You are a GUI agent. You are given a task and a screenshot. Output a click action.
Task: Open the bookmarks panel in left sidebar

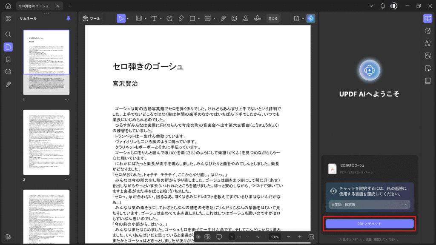[x=8, y=59]
